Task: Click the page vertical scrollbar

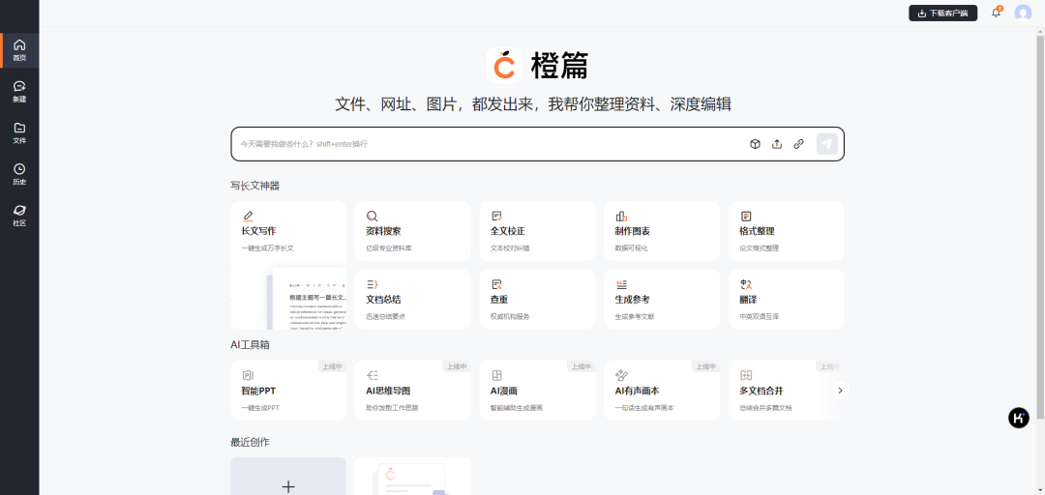Action: point(1040,226)
